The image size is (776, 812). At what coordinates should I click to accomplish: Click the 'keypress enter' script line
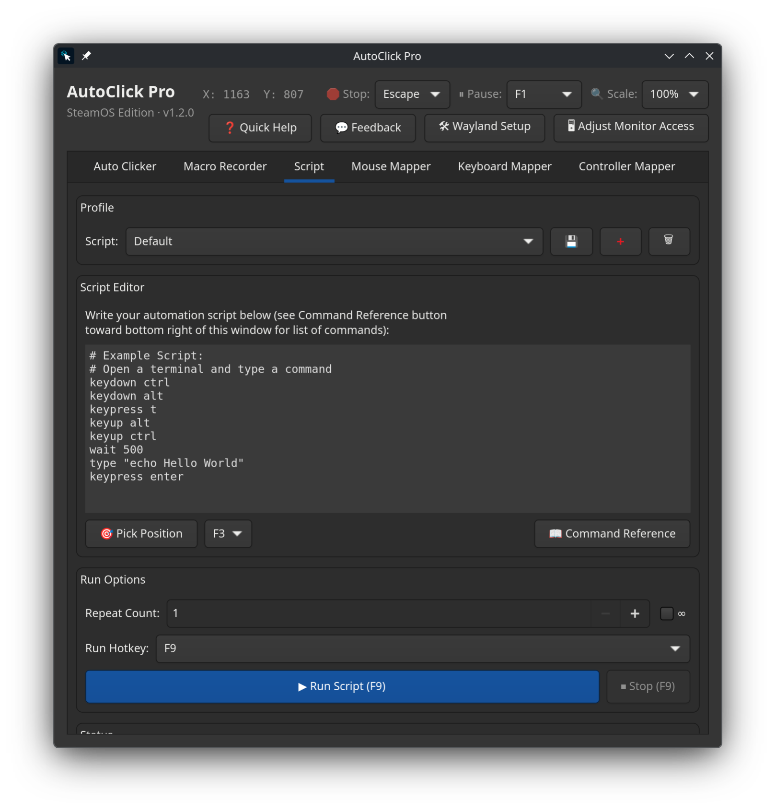tap(137, 477)
